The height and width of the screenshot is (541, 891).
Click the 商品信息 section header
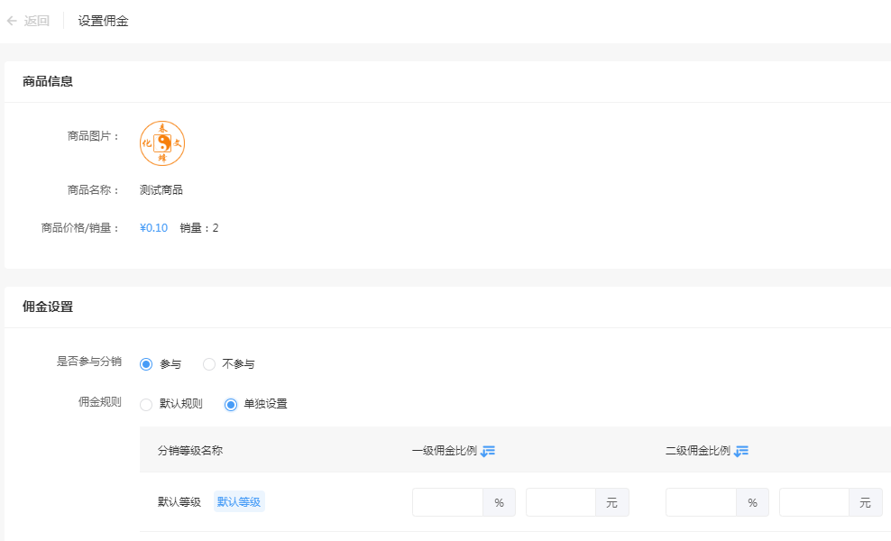(x=48, y=81)
